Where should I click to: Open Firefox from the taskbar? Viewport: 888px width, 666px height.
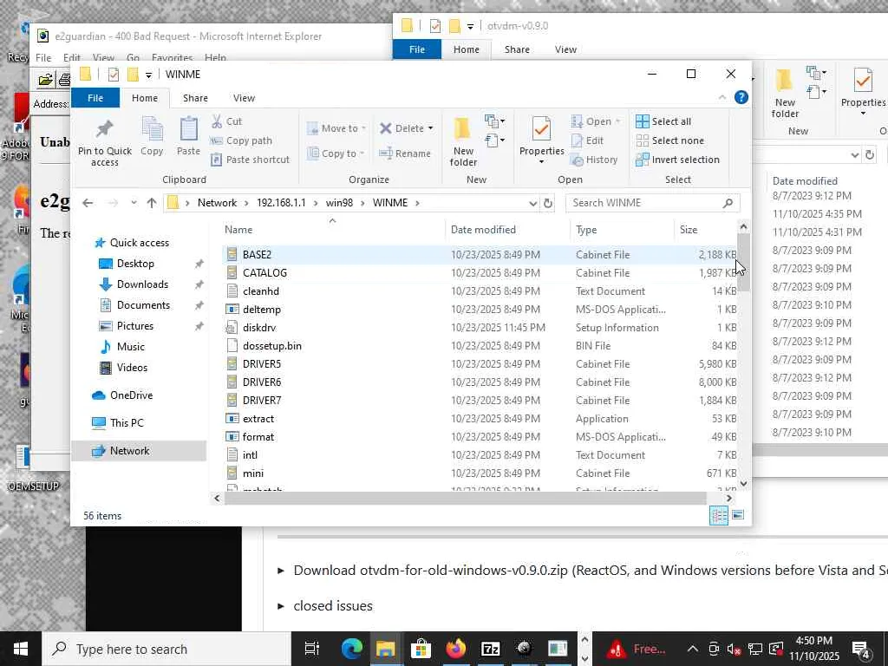455,649
